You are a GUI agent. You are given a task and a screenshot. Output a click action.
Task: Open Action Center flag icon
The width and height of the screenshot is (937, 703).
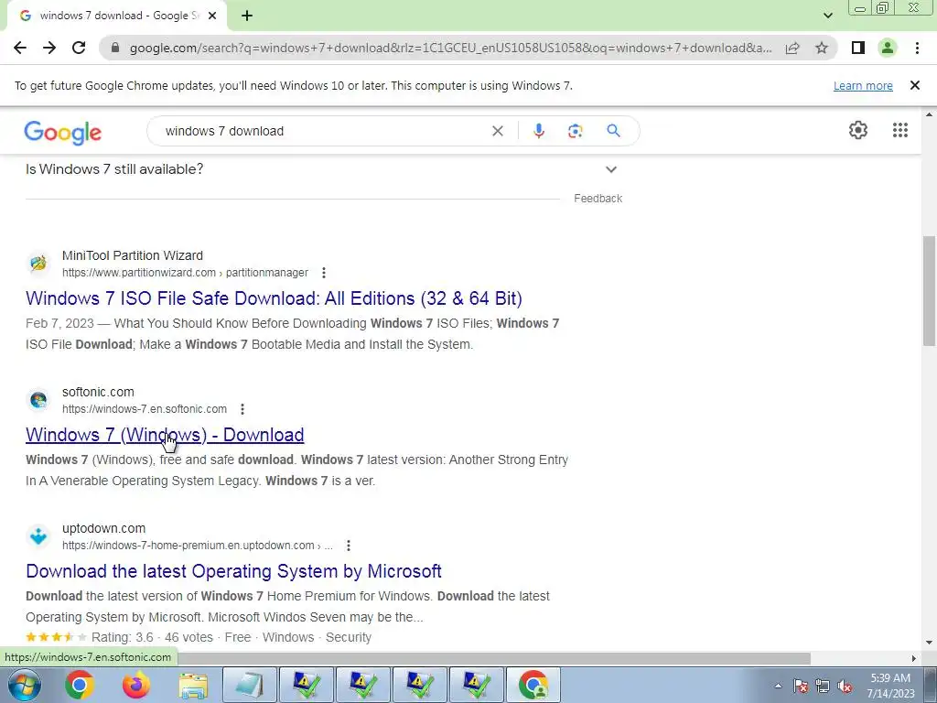(x=801, y=686)
